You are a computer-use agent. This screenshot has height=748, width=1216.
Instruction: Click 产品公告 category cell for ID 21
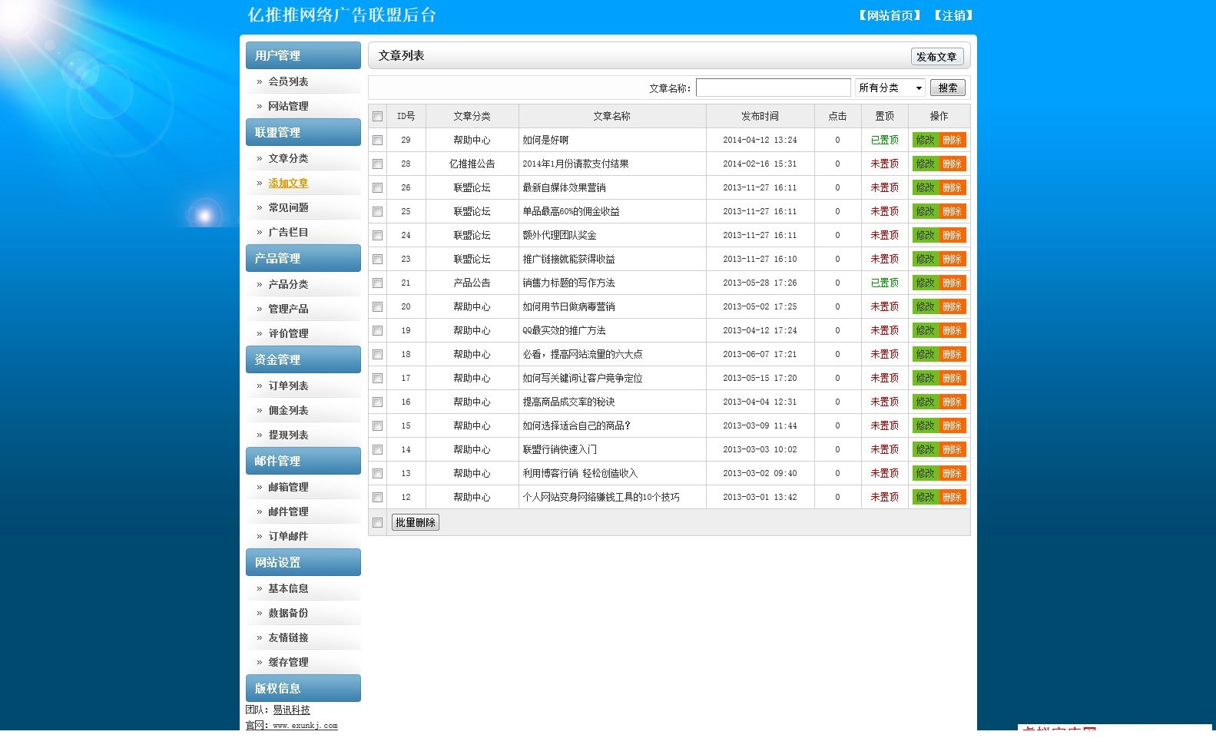click(x=472, y=283)
